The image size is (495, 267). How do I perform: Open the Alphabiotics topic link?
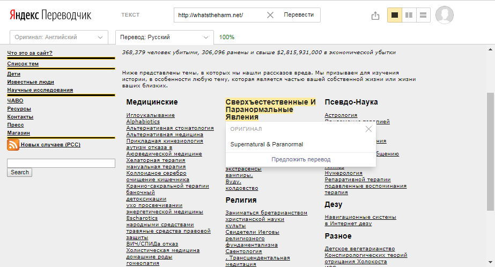(143, 122)
